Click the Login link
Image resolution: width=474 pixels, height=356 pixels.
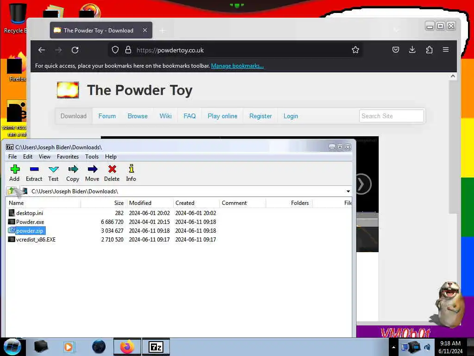click(x=291, y=116)
